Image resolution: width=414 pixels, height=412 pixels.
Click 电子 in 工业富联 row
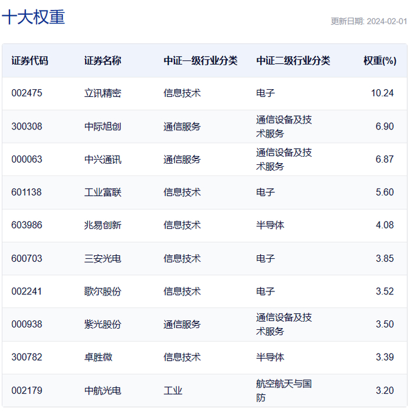pyautogui.click(x=266, y=193)
